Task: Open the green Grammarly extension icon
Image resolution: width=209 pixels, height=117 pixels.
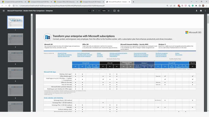Action: point(193,6)
